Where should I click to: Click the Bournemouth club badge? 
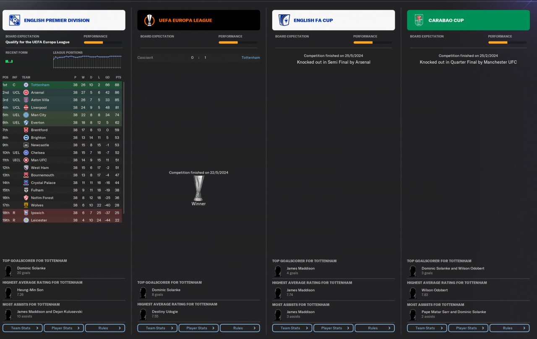[x=26, y=175]
